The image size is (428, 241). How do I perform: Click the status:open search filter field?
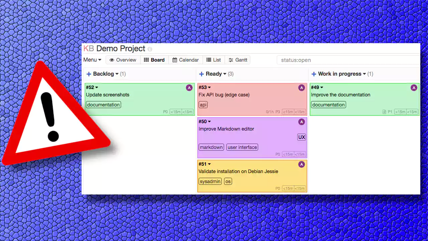[348, 60]
